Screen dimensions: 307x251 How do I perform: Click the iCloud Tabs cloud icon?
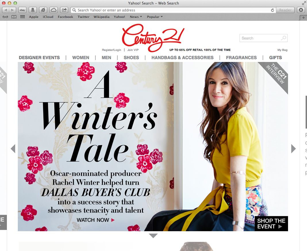coord(53,10)
